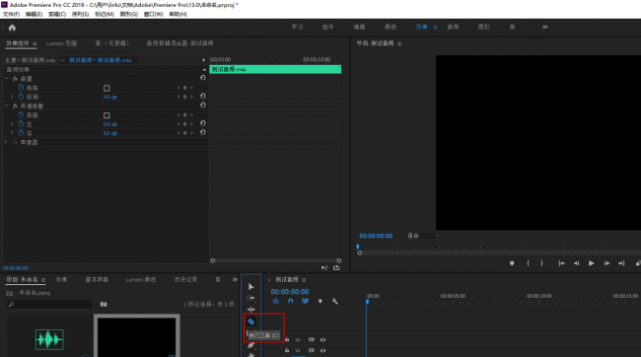The width and height of the screenshot is (641, 357).
Task: Toggle sync lock for track V2
Action: click(311, 350)
